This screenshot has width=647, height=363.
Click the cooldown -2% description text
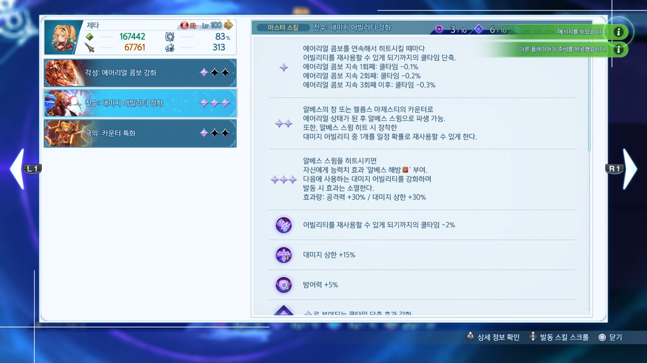pos(379,225)
